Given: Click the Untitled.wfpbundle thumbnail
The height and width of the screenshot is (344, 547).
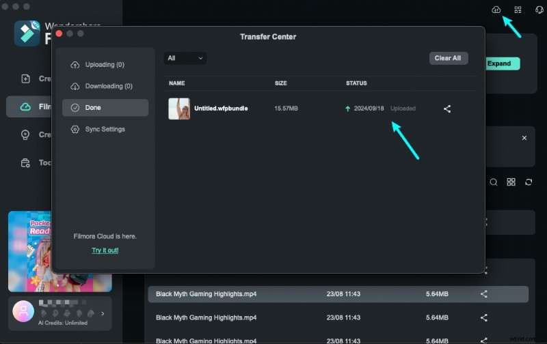Looking at the screenshot, I should click(179, 109).
